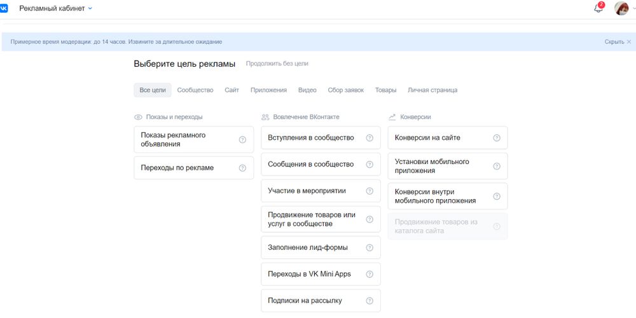Click help icon for Продвижение товаров или услуг
Viewport: 636px width, 318px height.
[370, 219]
